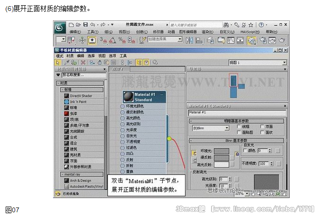
Task: Click the 环境光 color swatch
Action: click(222, 151)
